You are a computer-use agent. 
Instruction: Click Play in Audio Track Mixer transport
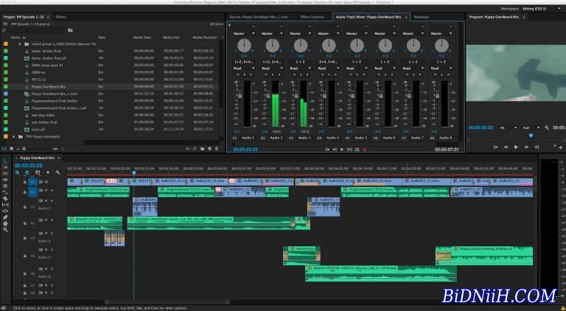342,150
